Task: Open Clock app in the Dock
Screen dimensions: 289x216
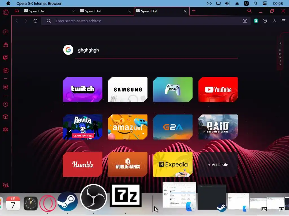Action: pyautogui.click(x=30, y=204)
